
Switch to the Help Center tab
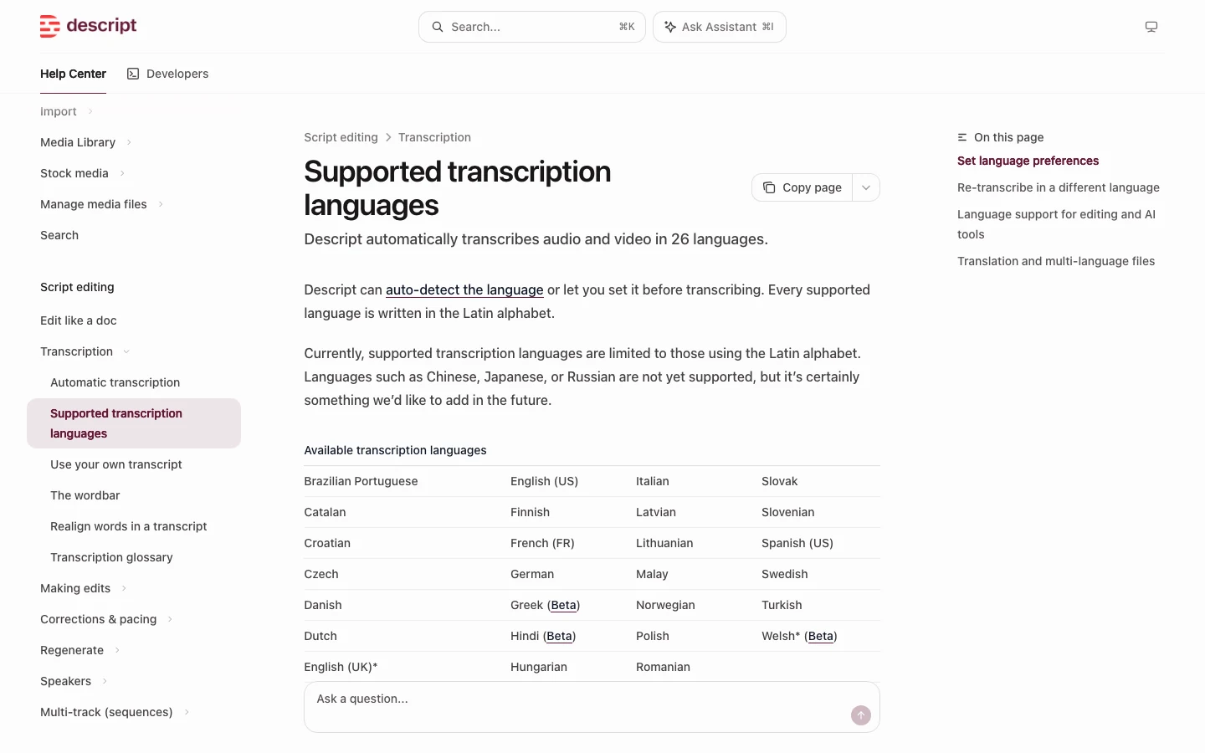(73, 74)
